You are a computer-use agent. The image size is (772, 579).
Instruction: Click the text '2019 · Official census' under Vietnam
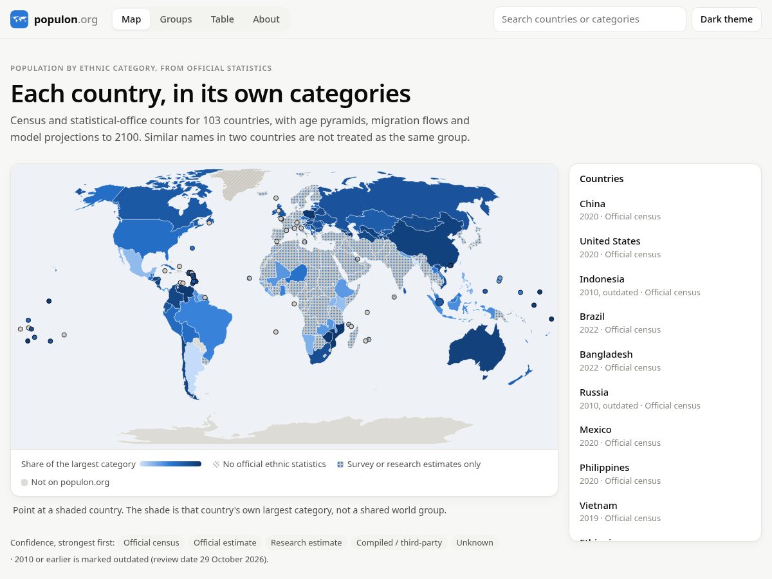620,518
